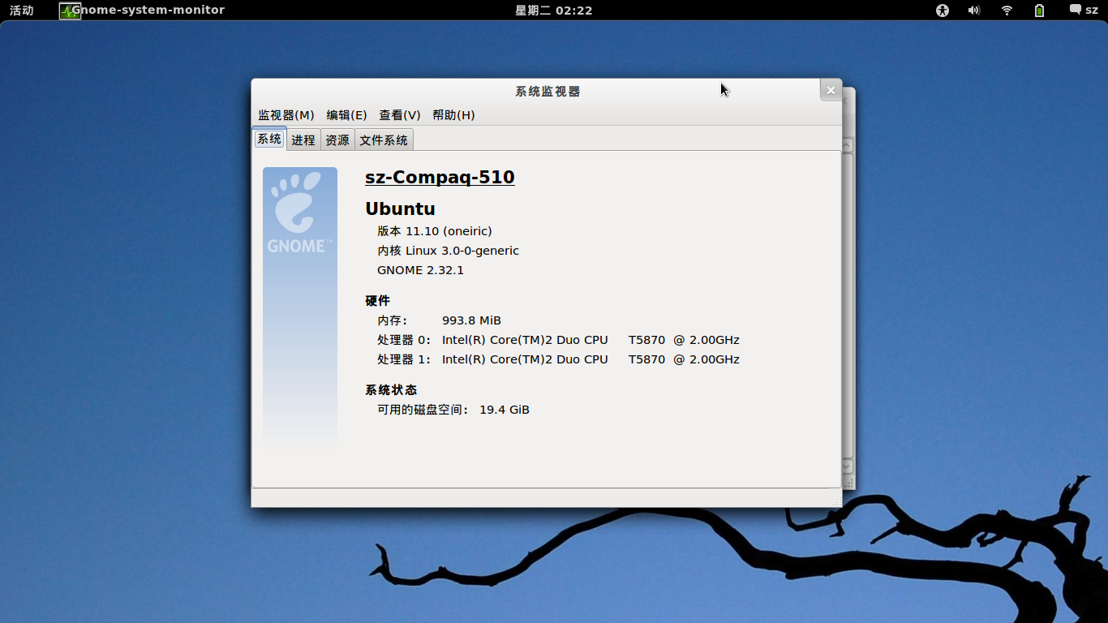Click the version text 11.10 (oneiric)
This screenshot has width=1108, height=623.
click(x=449, y=231)
